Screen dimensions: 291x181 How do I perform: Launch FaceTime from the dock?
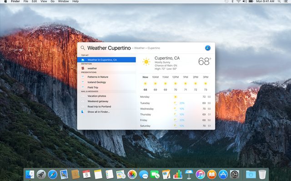[155, 175]
